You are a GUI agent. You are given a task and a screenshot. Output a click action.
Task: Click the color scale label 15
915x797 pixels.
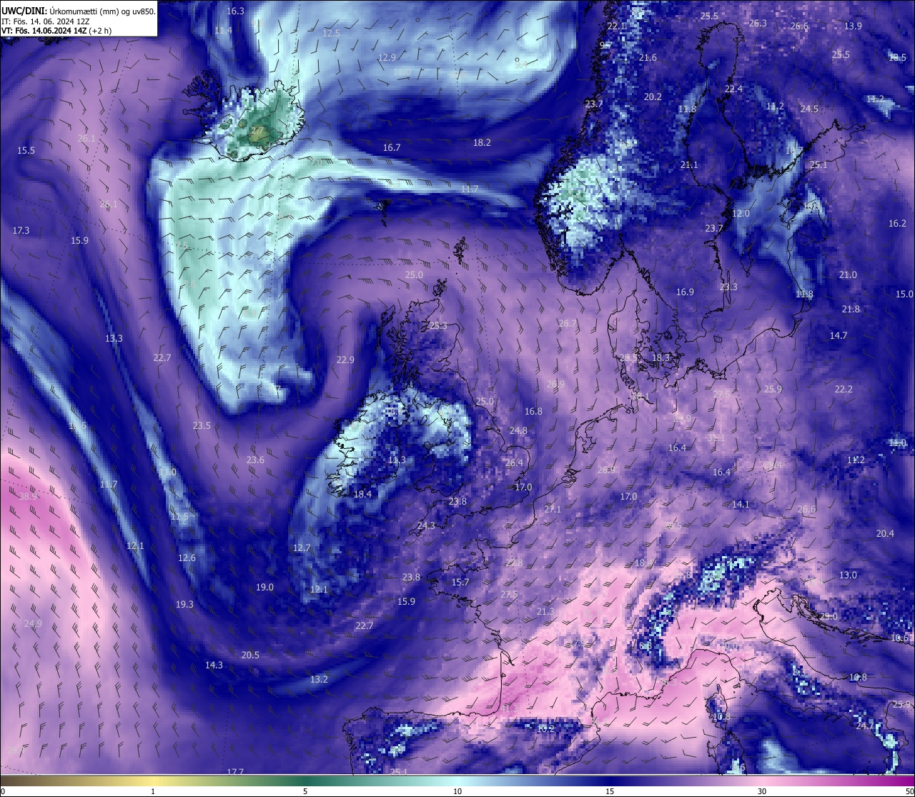pos(610,791)
